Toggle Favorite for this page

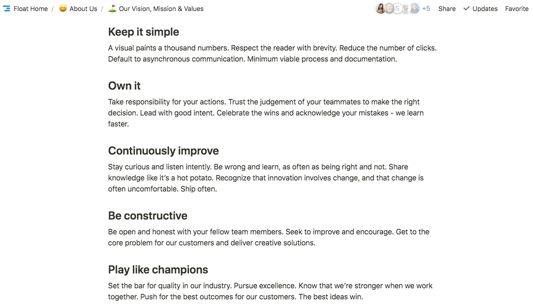tap(516, 8)
